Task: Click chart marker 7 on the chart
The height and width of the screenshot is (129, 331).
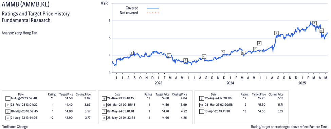Action: [x=255, y=49]
